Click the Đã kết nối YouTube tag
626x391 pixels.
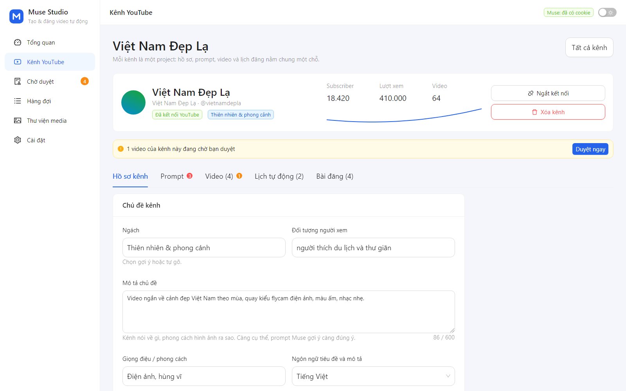[x=177, y=115]
